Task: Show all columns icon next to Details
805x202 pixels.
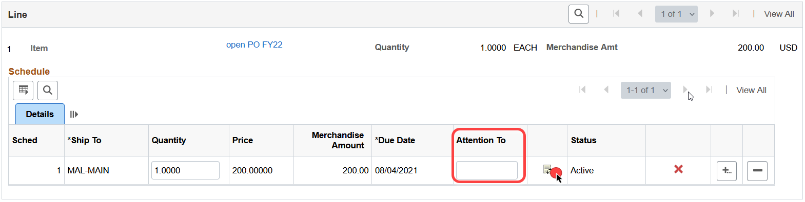Action: pos(74,114)
